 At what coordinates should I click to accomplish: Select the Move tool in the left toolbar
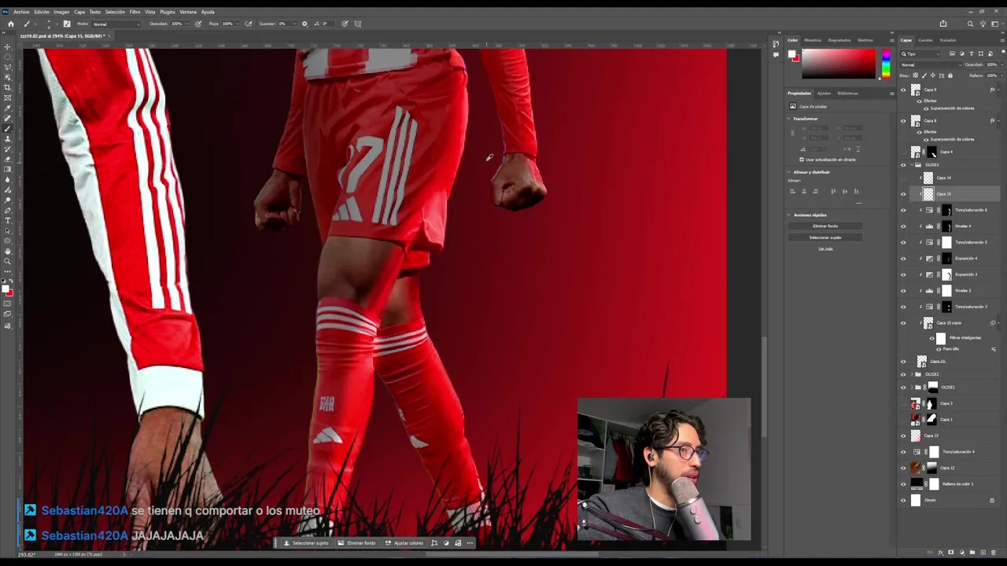pyautogui.click(x=8, y=46)
